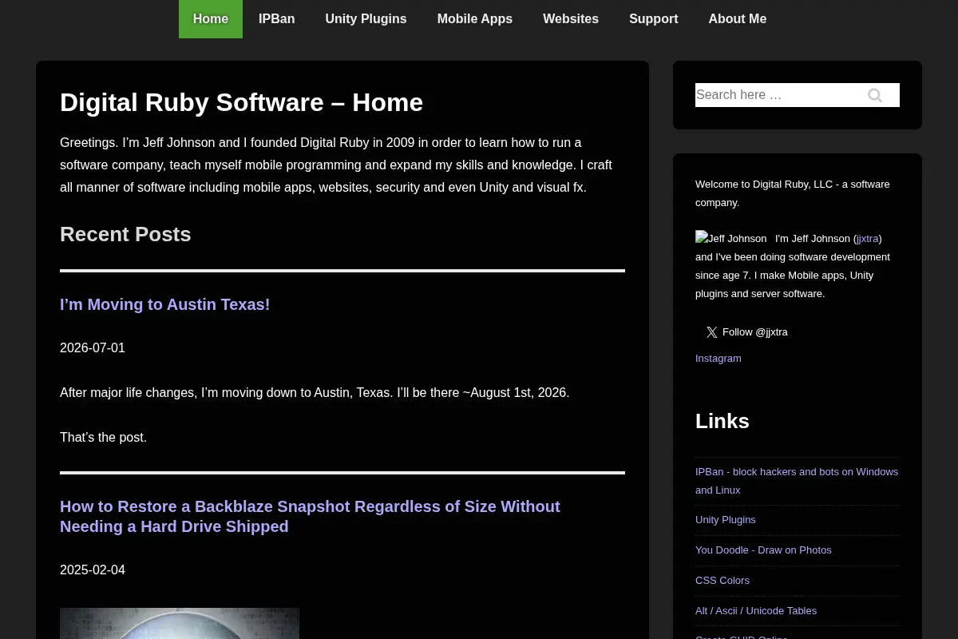
Task: Open the I'm Moving to Austin Texas post
Action: (165, 304)
